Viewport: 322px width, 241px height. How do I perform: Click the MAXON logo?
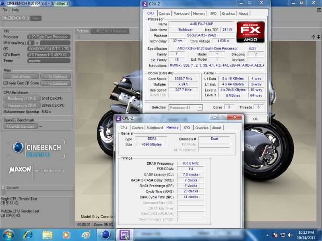[20, 170]
